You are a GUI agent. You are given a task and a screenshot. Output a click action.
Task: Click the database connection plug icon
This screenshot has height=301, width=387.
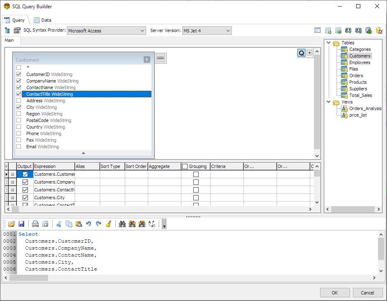tap(369, 30)
